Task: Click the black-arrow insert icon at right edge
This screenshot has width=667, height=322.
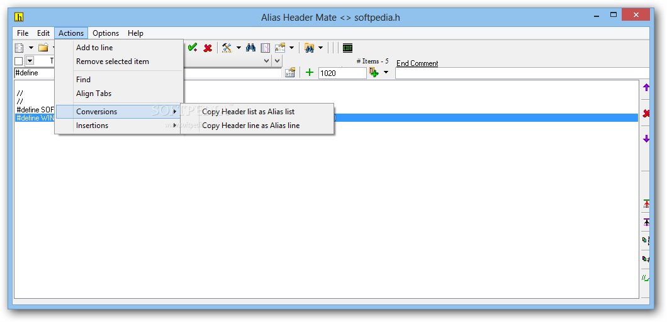Action: pos(646,222)
